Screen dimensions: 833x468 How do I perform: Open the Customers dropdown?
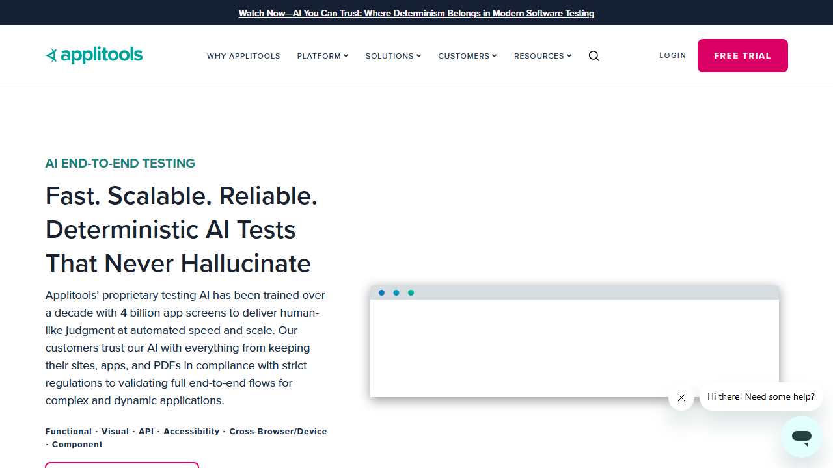pyautogui.click(x=467, y=56)
